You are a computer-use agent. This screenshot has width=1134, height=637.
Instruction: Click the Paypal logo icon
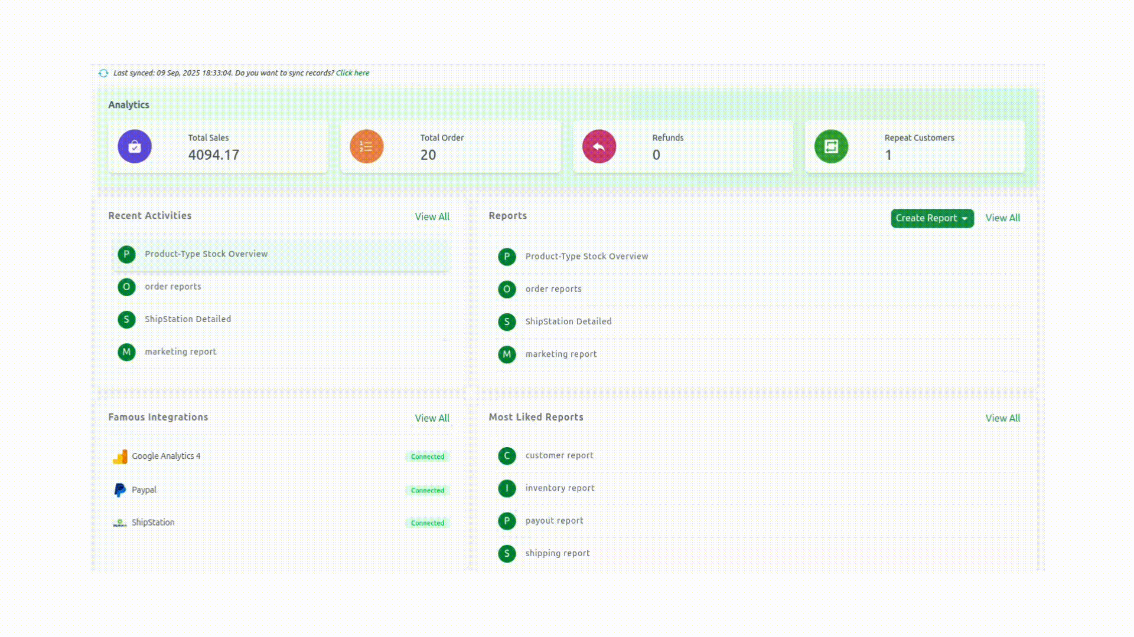(x=120, y=490)
